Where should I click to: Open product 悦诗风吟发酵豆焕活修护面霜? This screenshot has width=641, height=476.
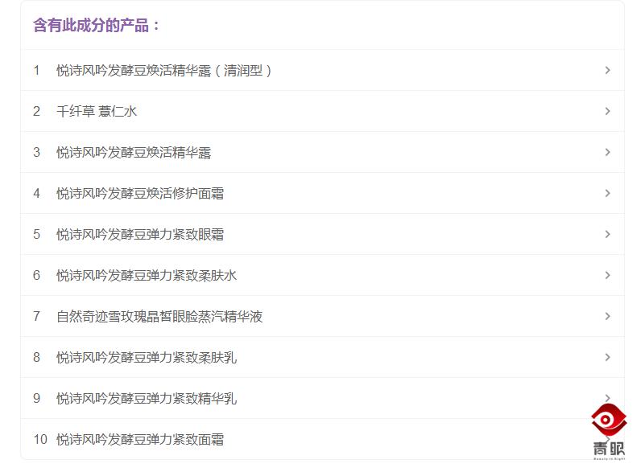pos(322,193)
